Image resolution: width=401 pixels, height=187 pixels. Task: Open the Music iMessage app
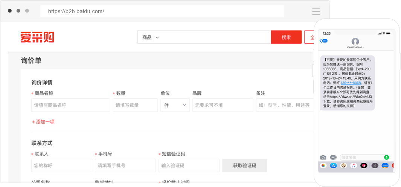(x=354, y=166)
